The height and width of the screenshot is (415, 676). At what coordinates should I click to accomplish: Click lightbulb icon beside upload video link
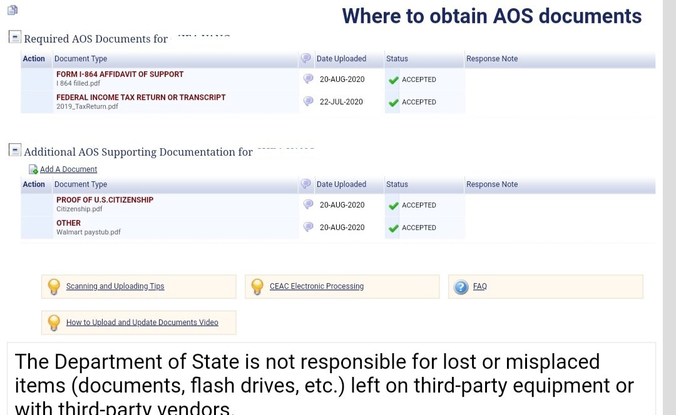click(54, 323)
